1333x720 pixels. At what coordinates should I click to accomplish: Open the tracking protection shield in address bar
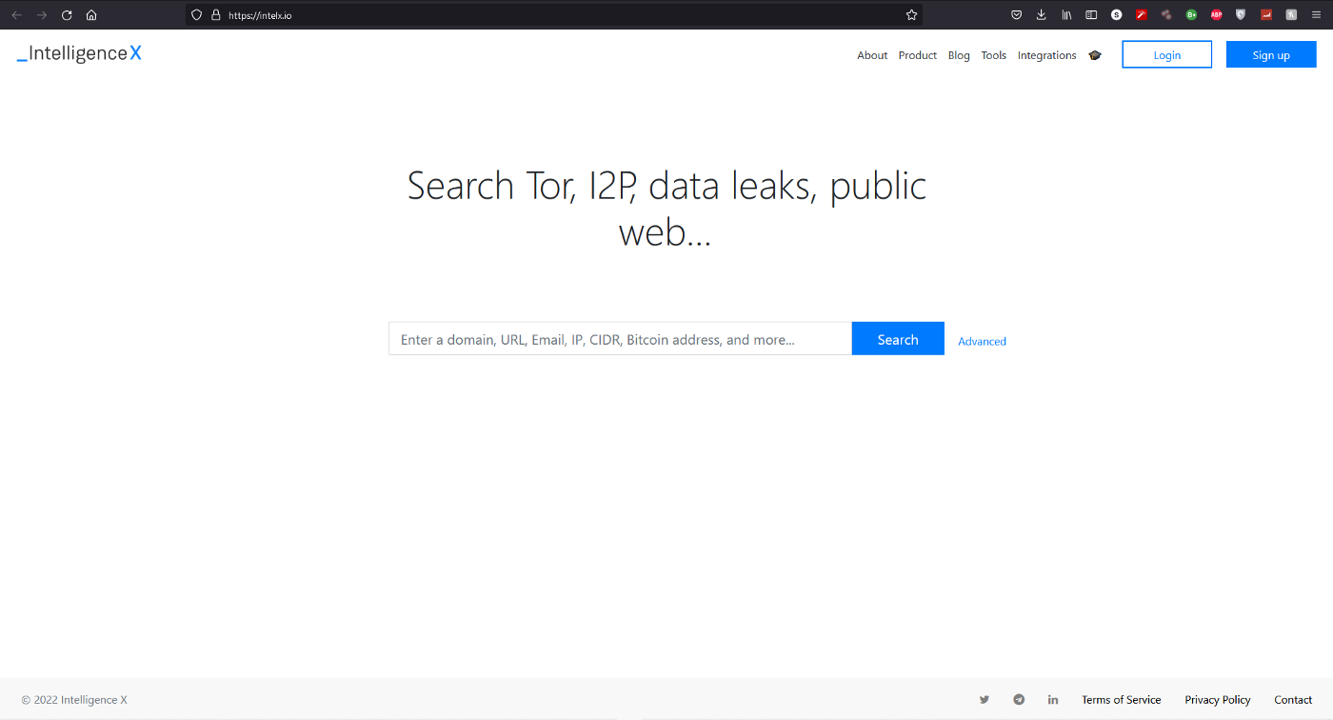coord(197,15)
